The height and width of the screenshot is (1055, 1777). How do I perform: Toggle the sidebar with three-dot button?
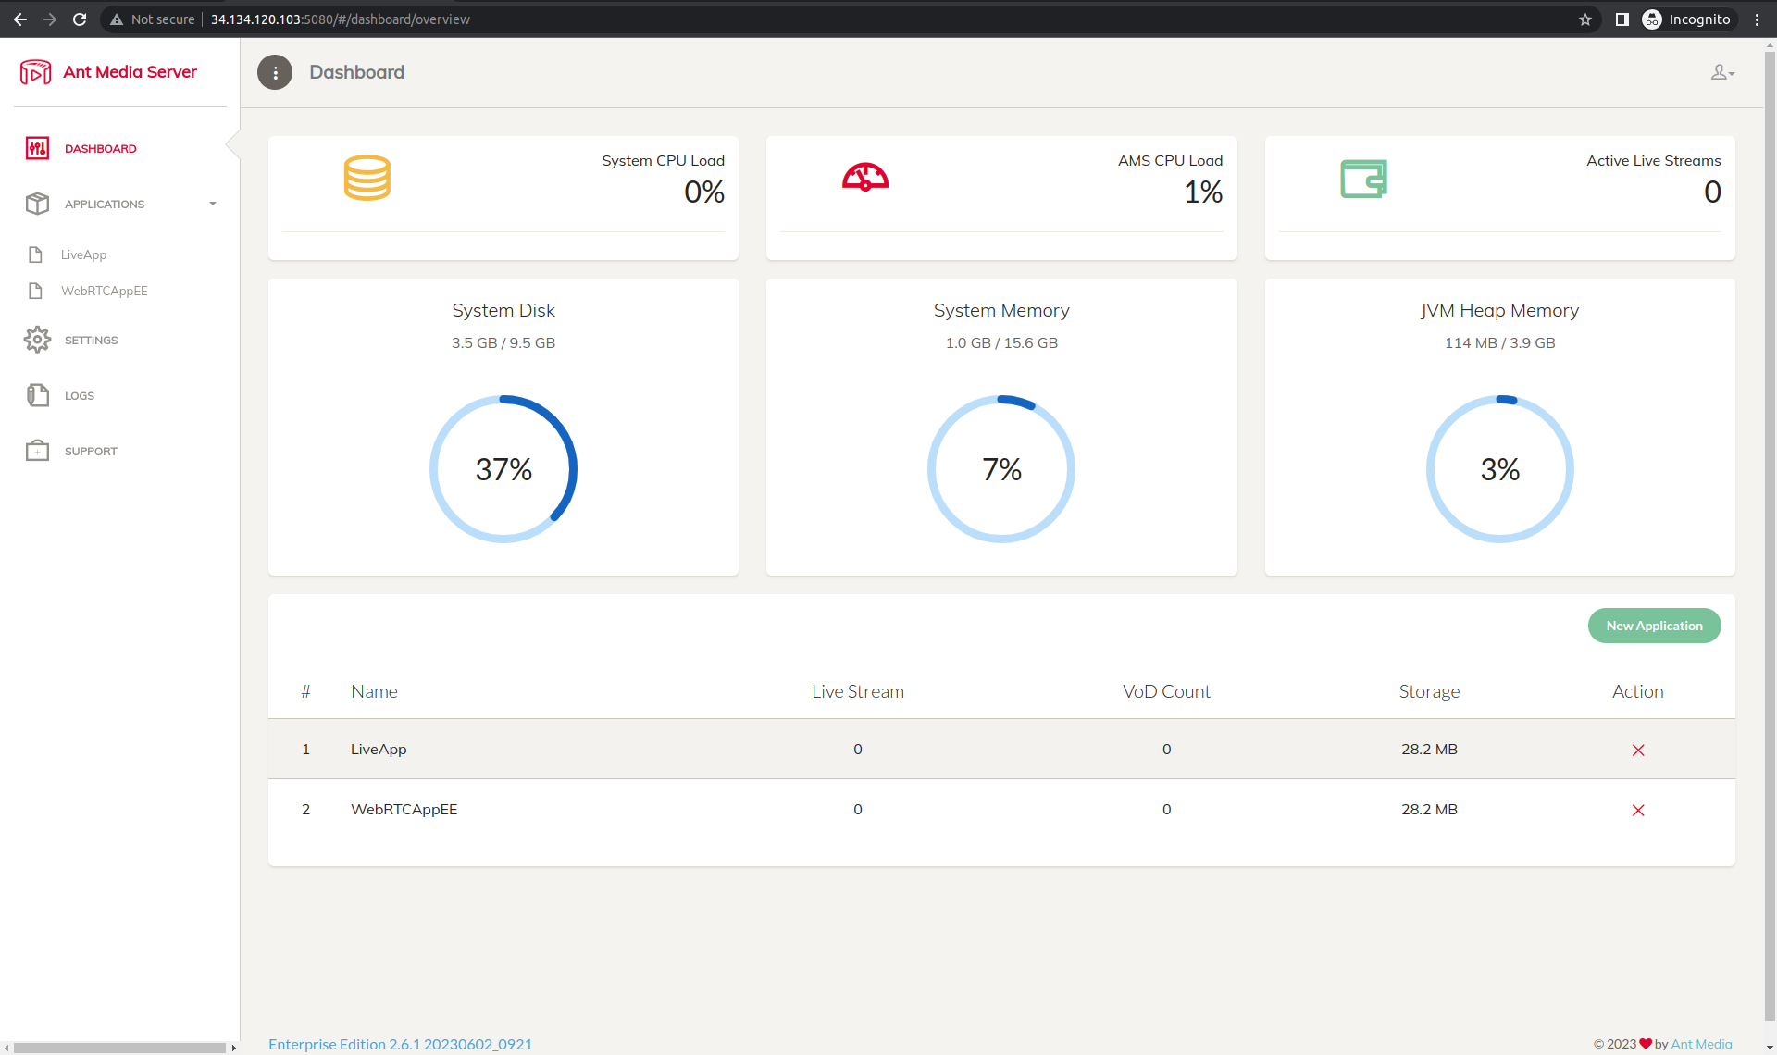(x=275, y=72)
